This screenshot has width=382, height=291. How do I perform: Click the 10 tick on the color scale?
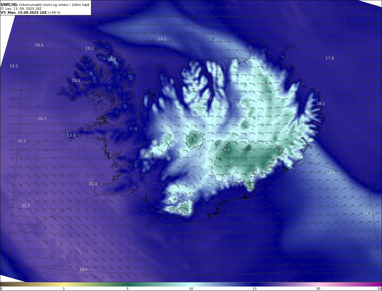tap(191, 289)
